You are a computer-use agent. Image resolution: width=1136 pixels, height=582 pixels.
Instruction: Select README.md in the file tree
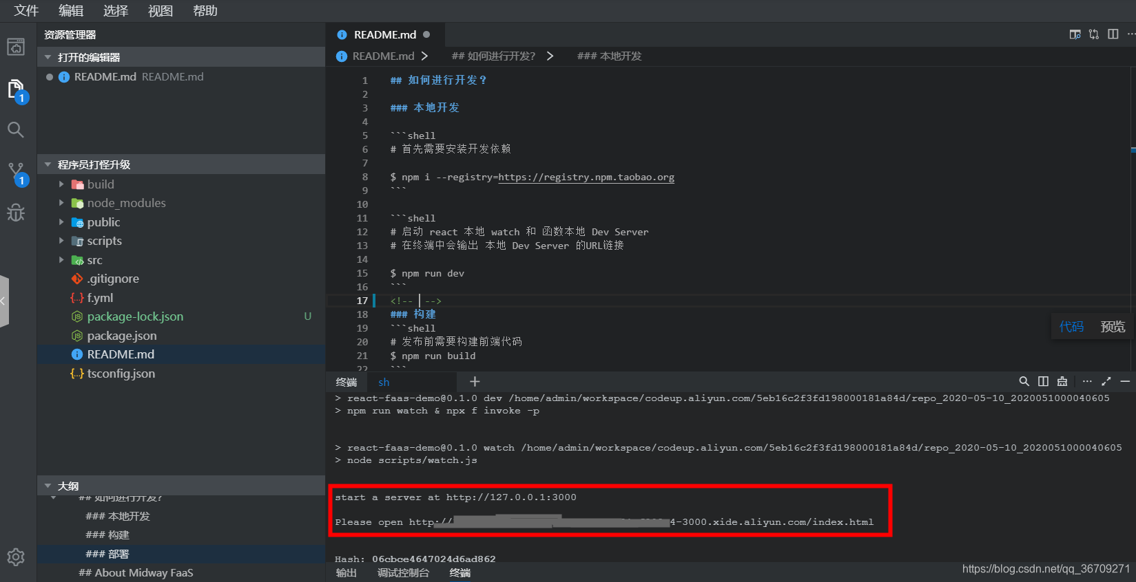click(121, 354)
